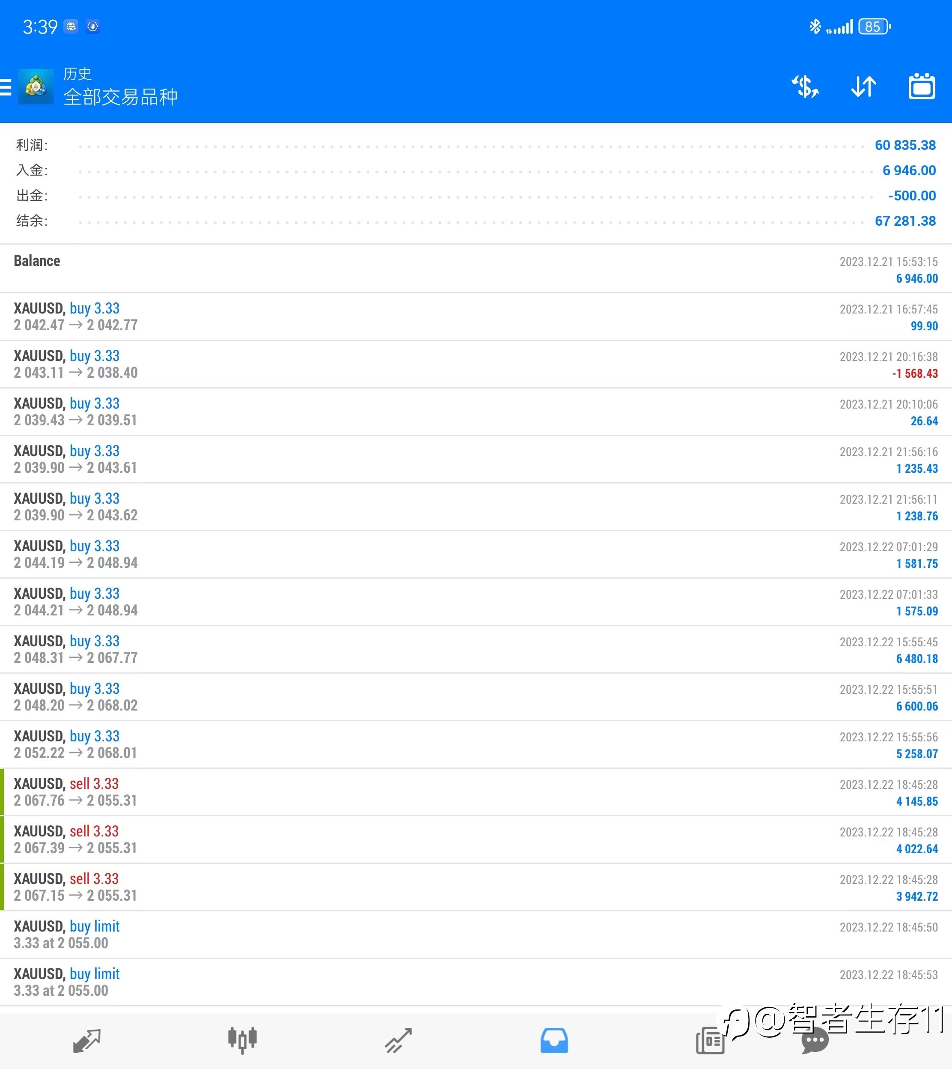
Task: Select timestamp 2023.12.21 15:53:15
Action: point(889,262)
